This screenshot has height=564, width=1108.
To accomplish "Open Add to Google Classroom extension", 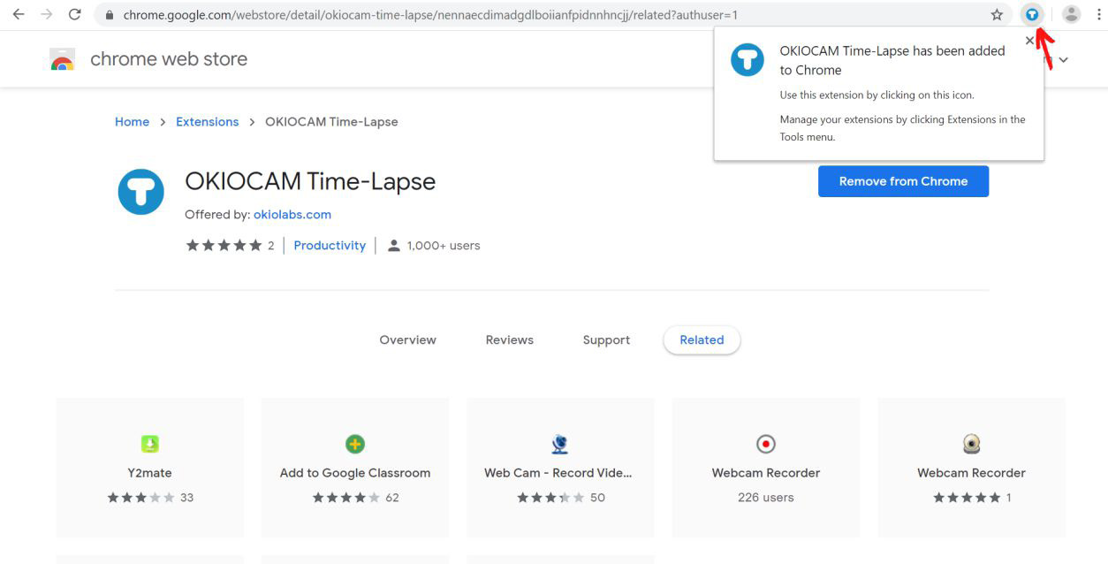I will (x=354, y=468).
